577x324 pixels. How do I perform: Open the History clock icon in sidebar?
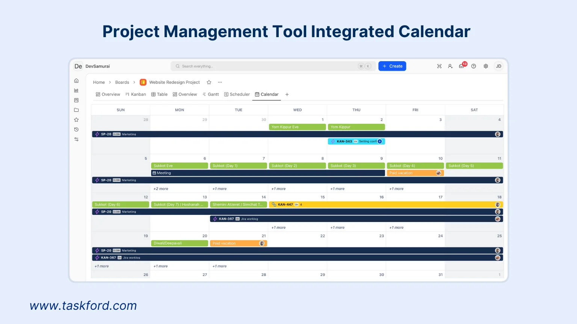click(76, 129)
